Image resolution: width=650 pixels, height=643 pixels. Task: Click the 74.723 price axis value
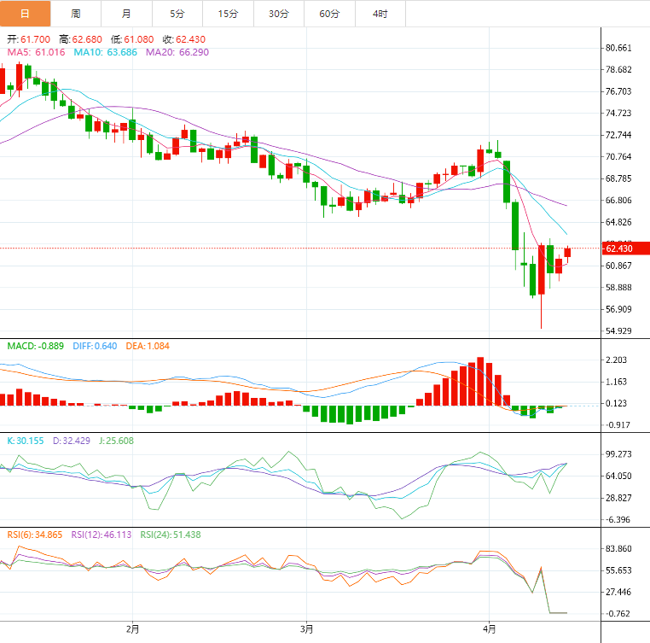tap(618, 113)
